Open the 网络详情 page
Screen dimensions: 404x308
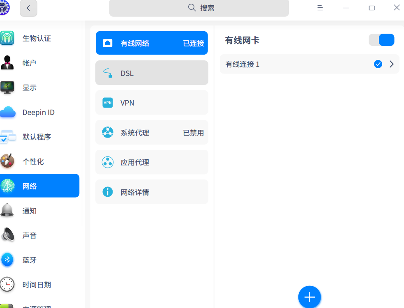point(152,192)
